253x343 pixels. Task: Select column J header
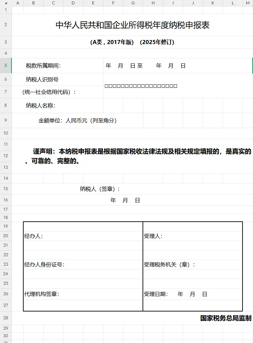click(193, 3)
